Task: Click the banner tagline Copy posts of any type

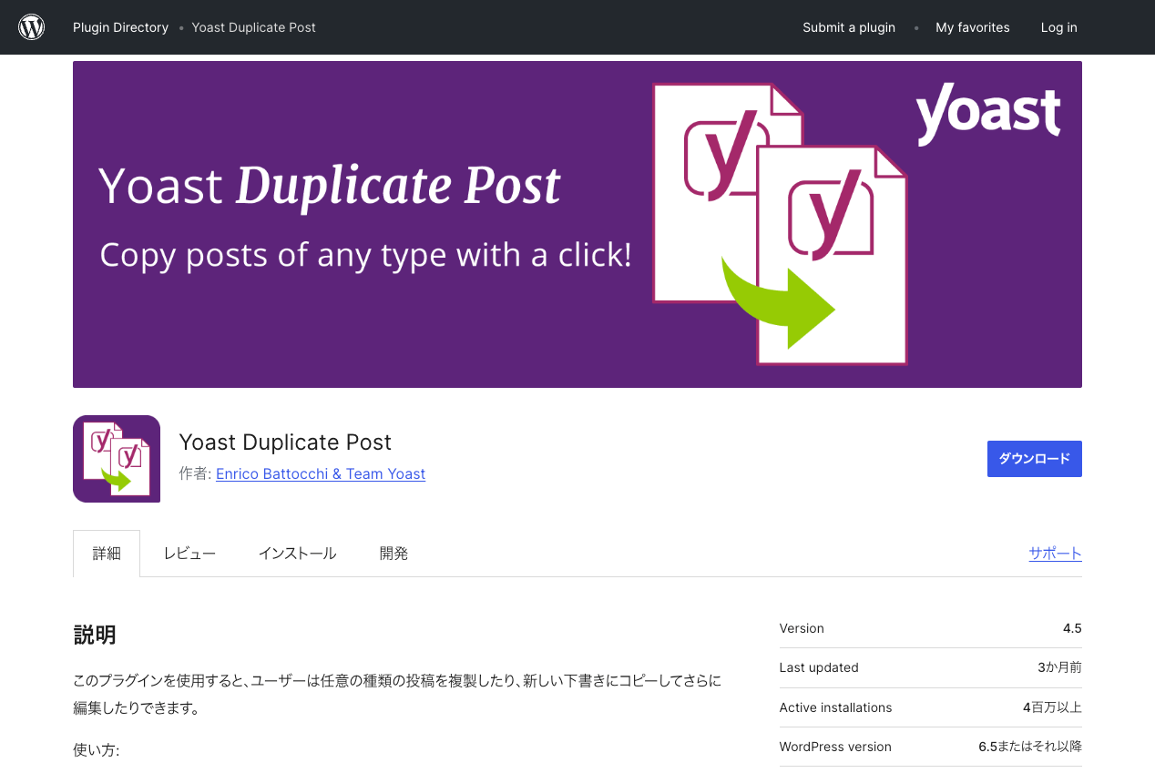Action: click(x=365, y=255)
